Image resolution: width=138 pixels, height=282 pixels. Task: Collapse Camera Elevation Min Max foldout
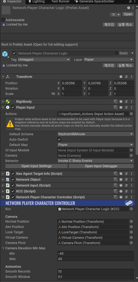(x=3, y=248)
